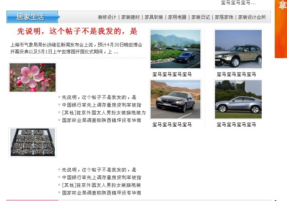Click the 居家生活 section header tab
The height and width of the screenshot is (201, 287).
coord(33,17)
